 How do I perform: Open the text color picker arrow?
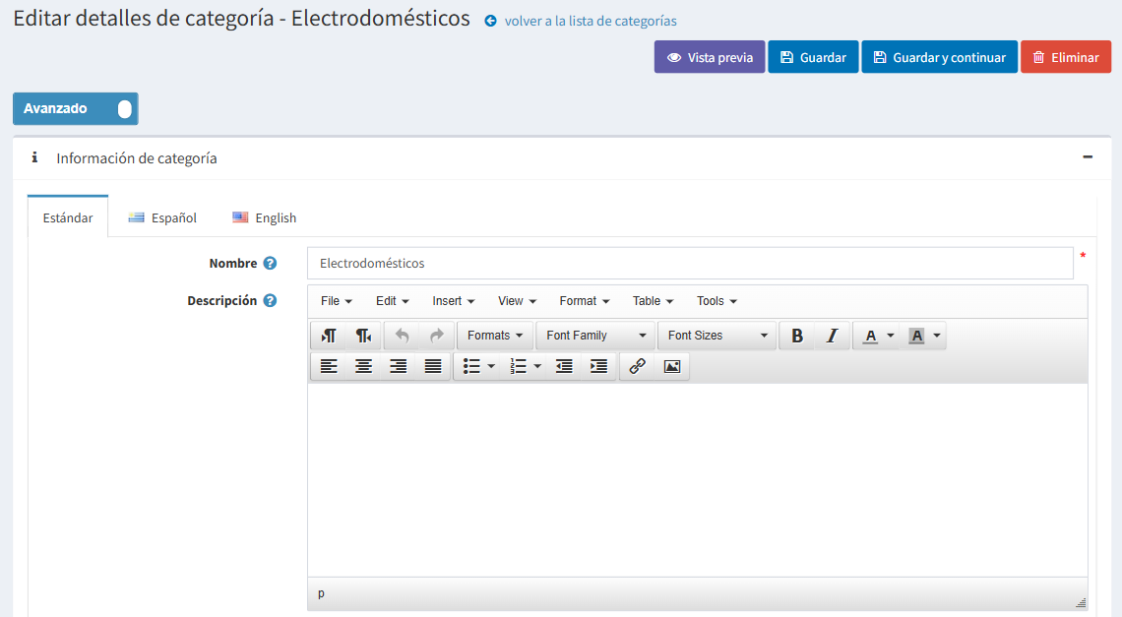click(x=891, y=336)
